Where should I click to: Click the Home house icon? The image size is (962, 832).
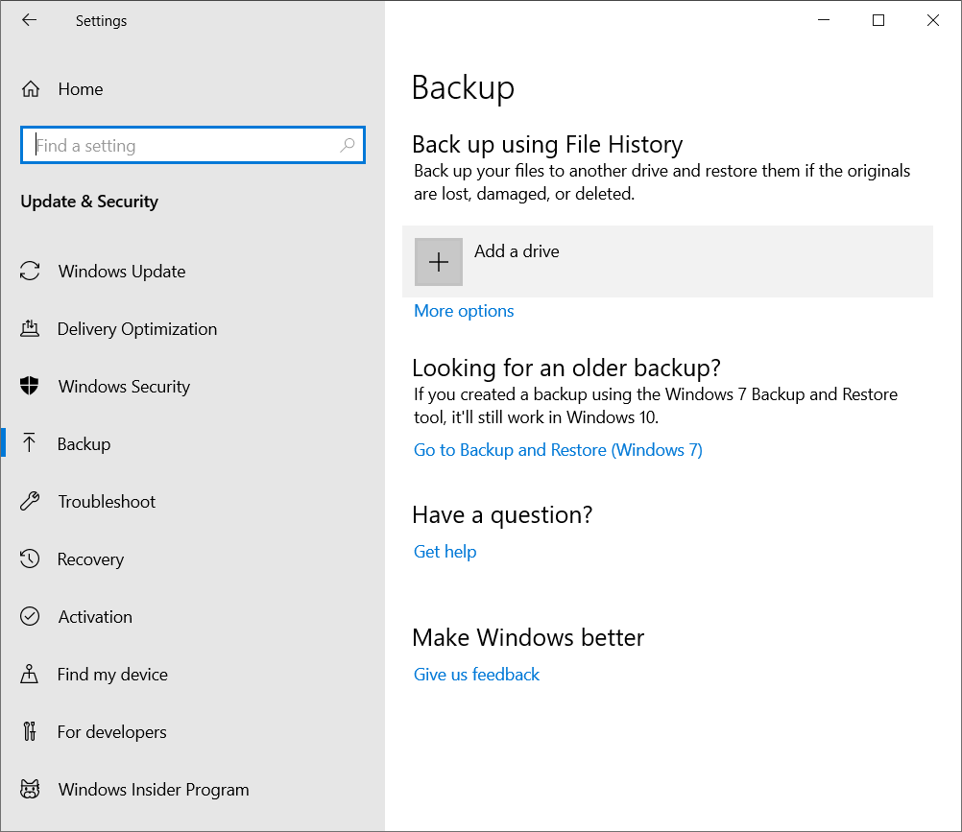coord(31,89)
